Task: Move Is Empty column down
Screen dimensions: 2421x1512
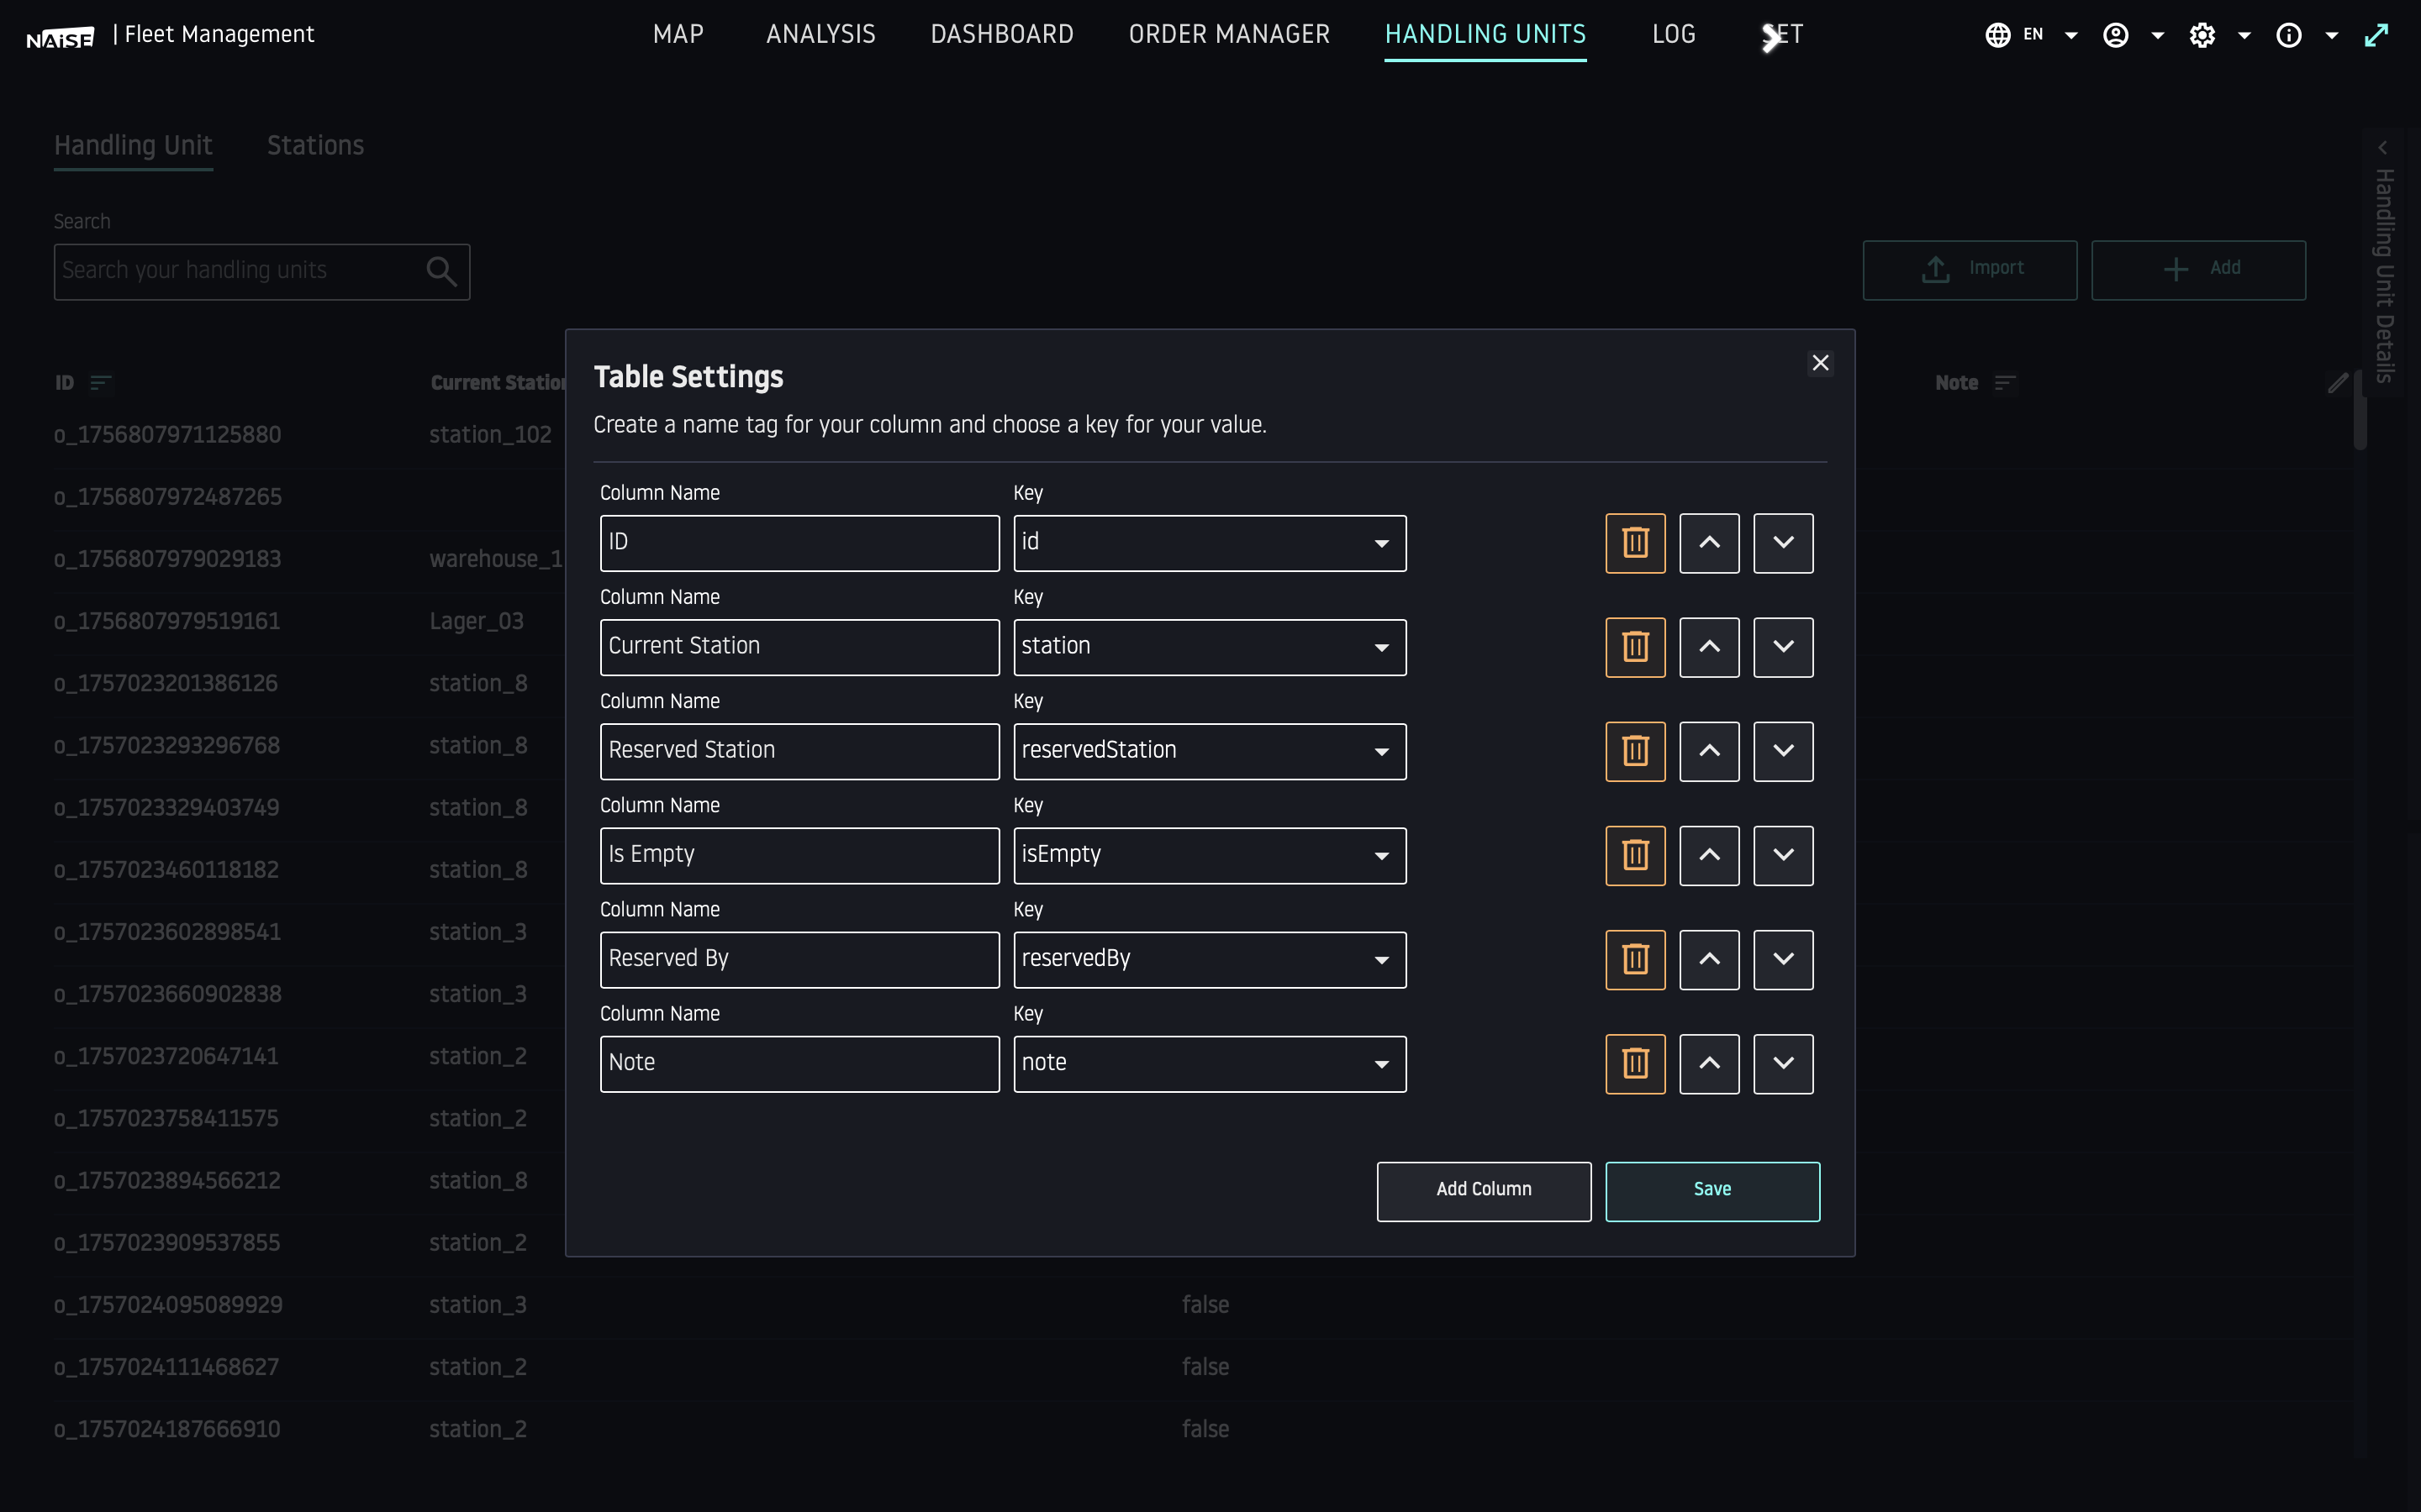Action: pos(1783,855)
